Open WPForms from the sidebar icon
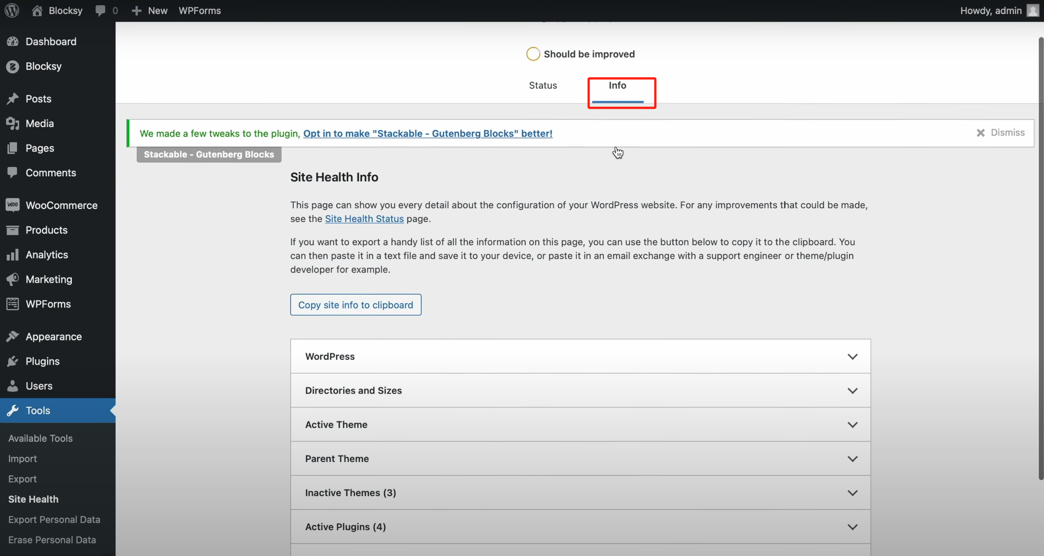1044x556 pixels. coord(13,304)
